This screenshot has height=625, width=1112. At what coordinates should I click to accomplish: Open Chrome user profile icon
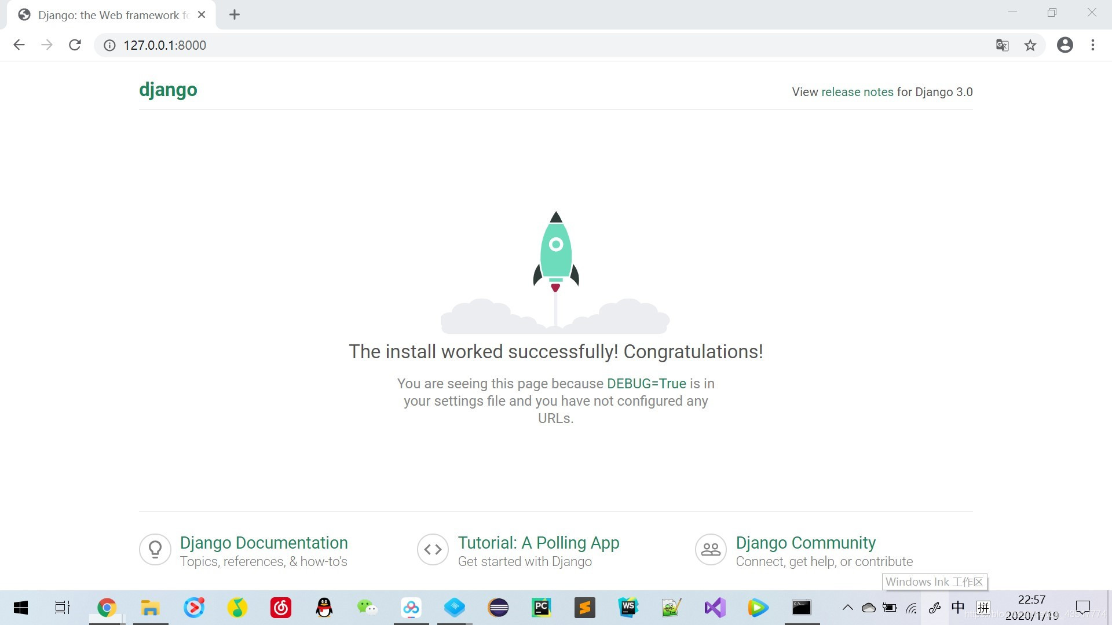pyautogui.click(x=1065, y=45)
